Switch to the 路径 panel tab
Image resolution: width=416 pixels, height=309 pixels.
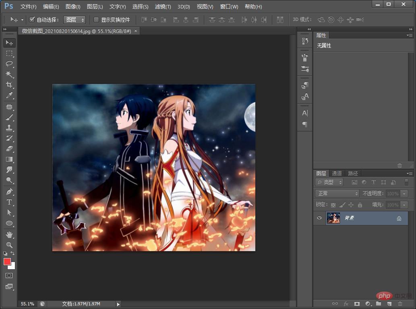pos(353,173)
